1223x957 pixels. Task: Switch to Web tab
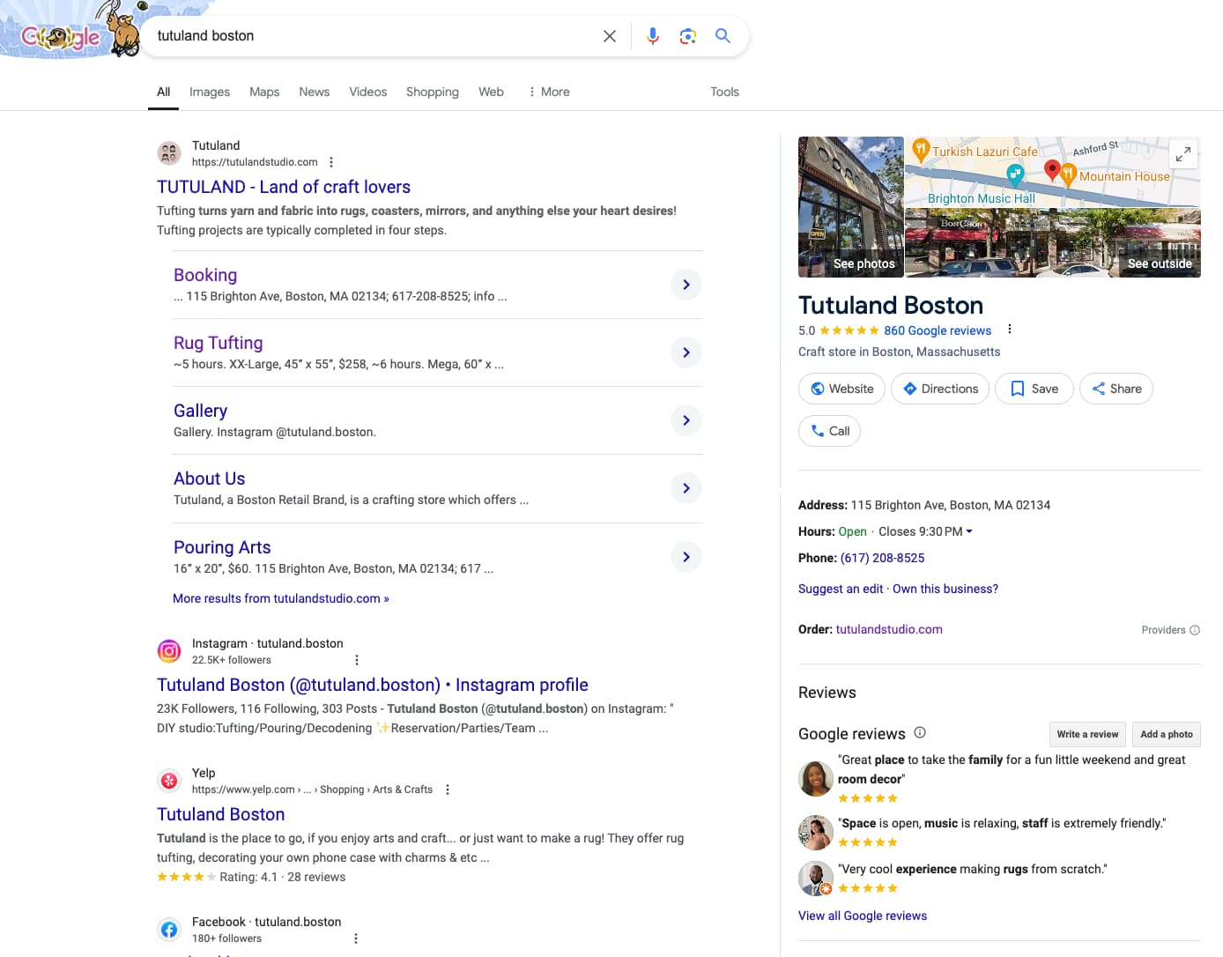[x=491, y=92]
